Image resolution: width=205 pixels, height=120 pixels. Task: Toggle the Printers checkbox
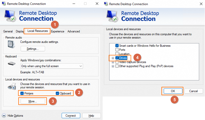point(22,93)
